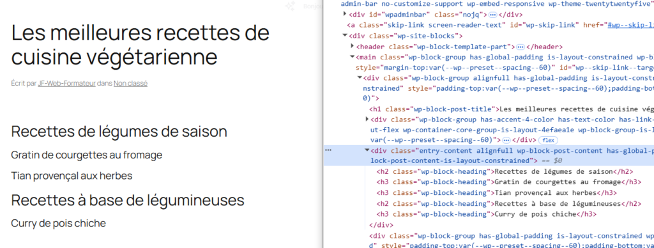The image size is (654, 248).
Task: Click the heading Recettes de légumes de saison
Action: tap(119, 132)
